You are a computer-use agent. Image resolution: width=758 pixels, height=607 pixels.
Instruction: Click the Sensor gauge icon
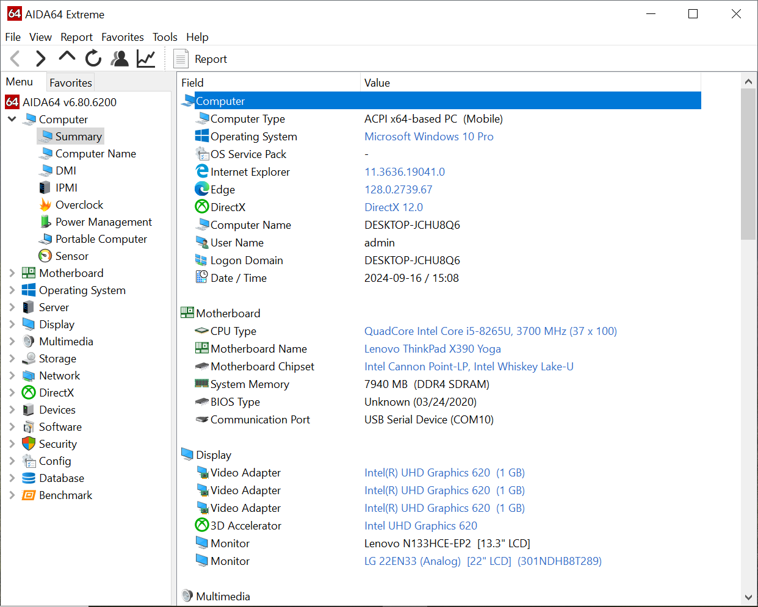click(x=45, y=256)
